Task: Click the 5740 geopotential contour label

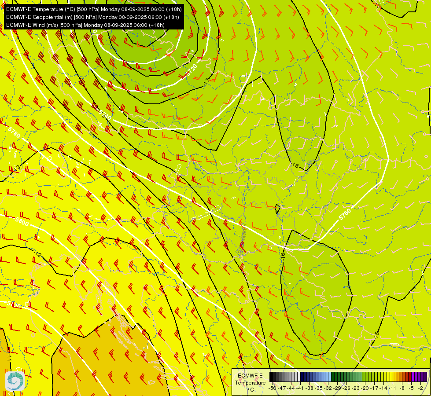Action: pyautogui.click(x=104, y=115)
